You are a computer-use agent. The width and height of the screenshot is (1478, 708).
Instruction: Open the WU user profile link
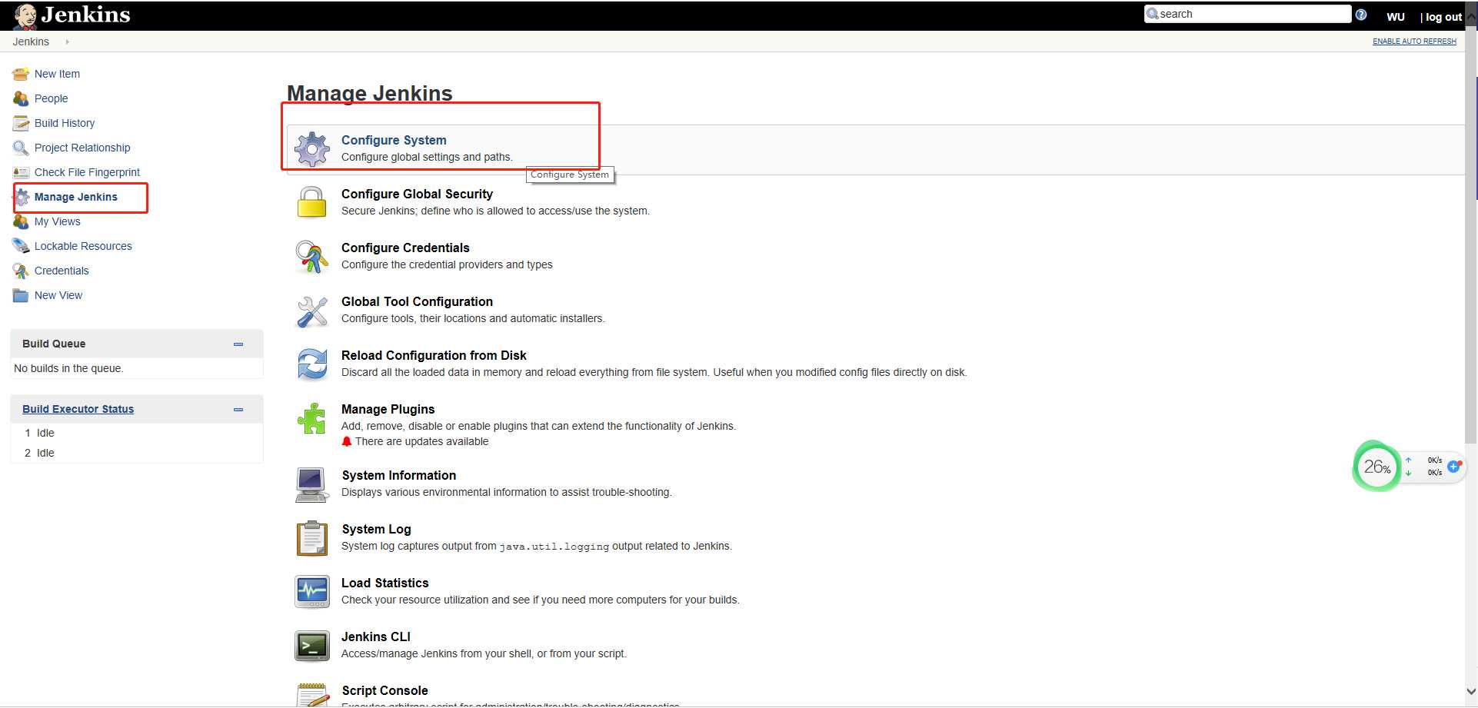click(1396, 17)
